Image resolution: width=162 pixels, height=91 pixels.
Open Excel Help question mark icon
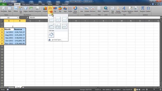(x=153, y=4)
